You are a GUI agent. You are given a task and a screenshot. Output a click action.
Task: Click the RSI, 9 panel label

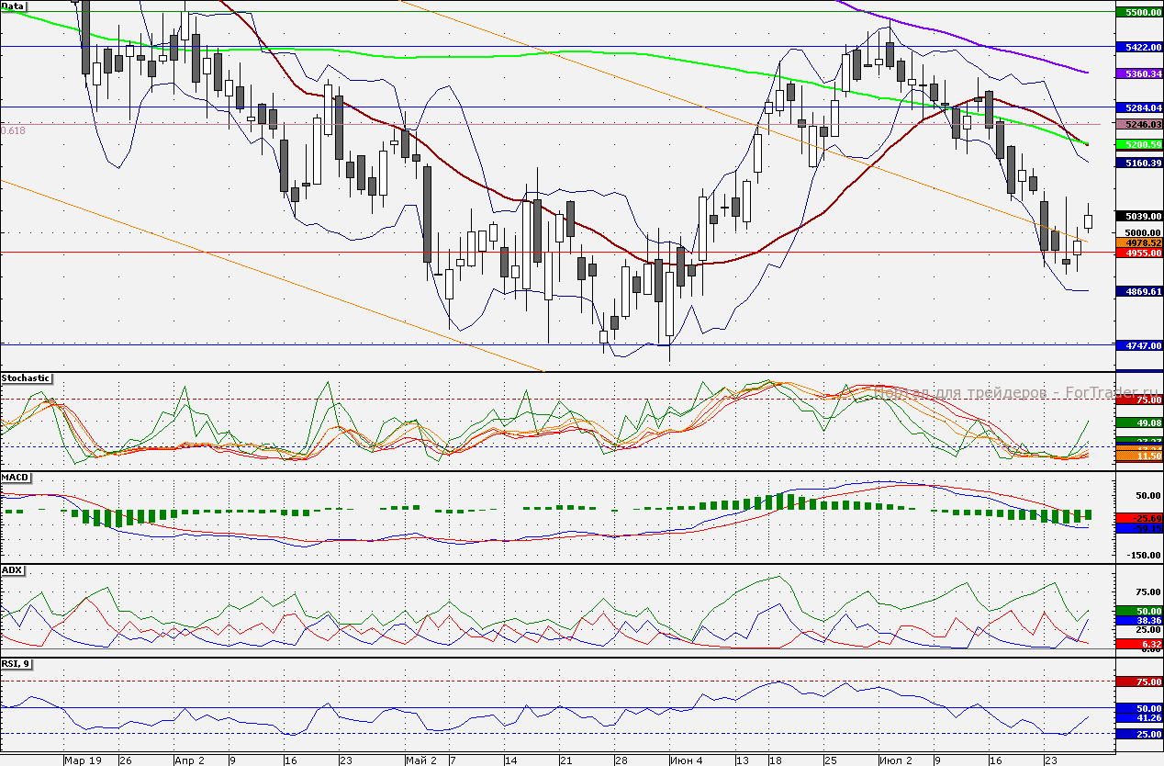pos(17,663)
